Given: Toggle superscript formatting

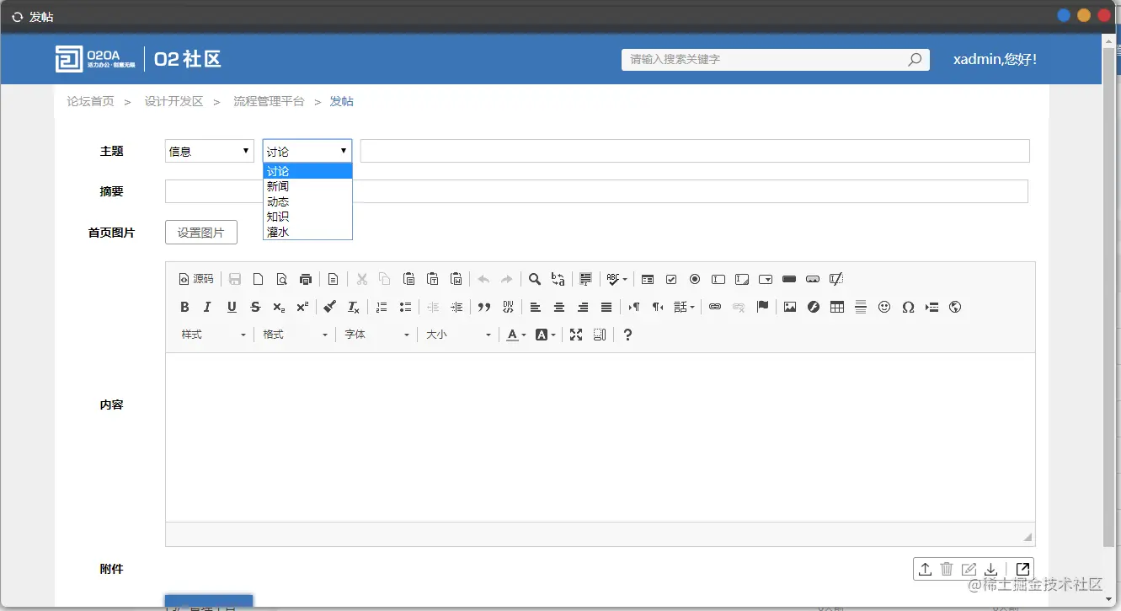Looking at the screenshot, I should [x=302, y=307].
